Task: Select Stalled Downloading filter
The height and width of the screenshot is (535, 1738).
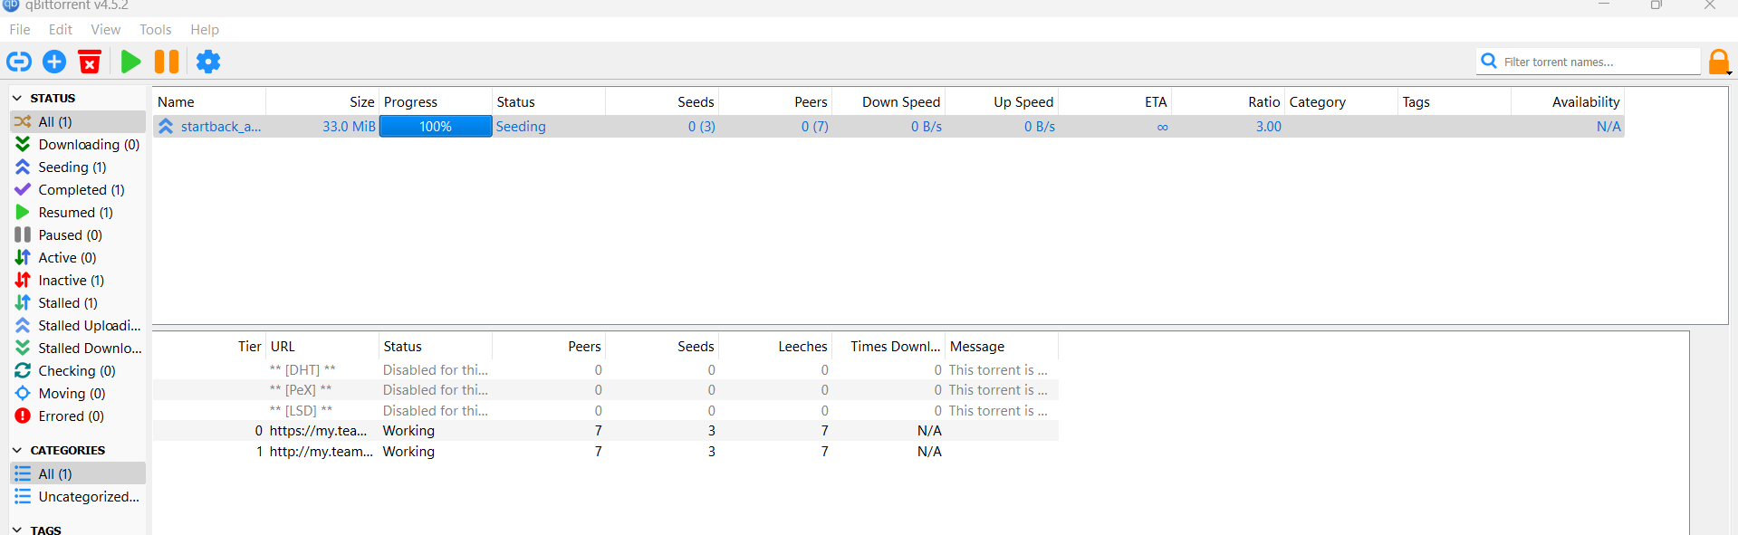Action: (78, 348)
